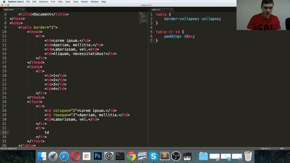Open the Window menu

[95, 2]
